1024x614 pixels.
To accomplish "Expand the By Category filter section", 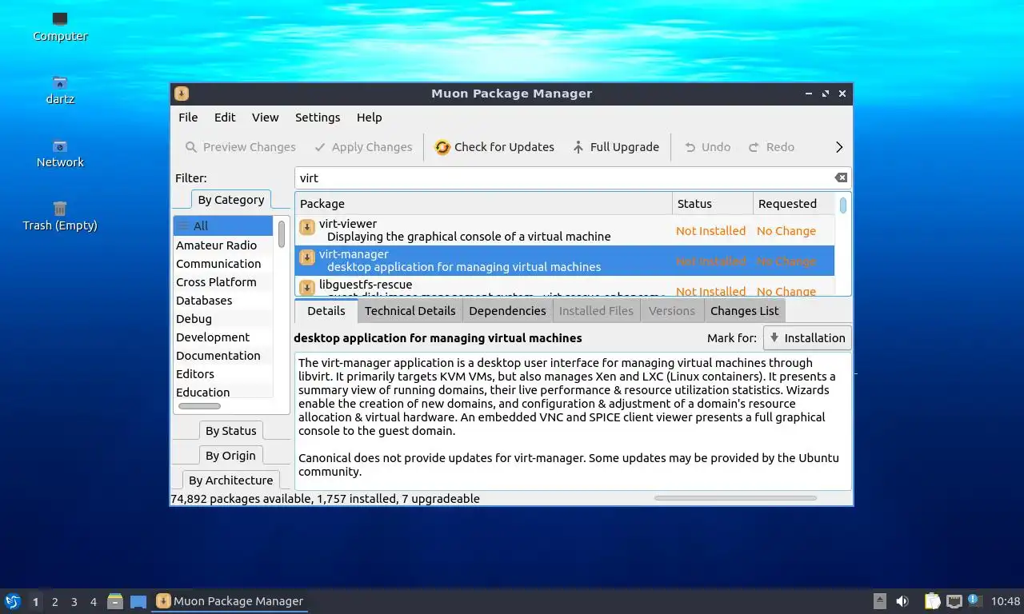I will 231,200.
